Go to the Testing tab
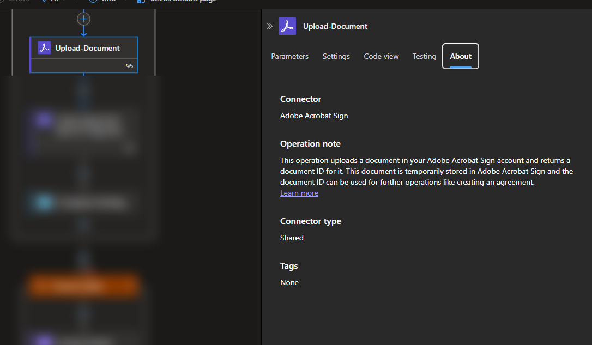 [x=424, y=56]
